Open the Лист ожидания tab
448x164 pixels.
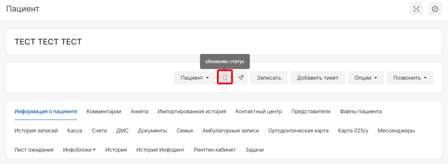pyautogui.click(x=34, y=150)
